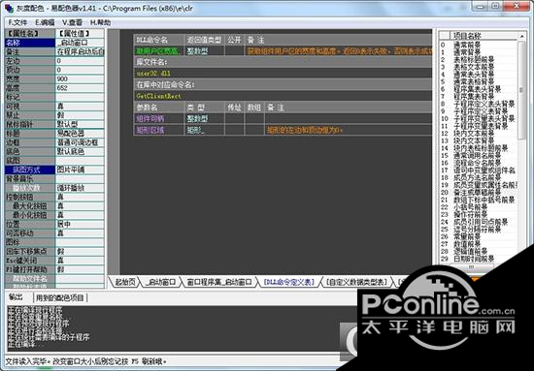Image resolution: width=534 pixels, height=371 pixels.
Task: Click the 高度 value 652
Action: pos(80,88)
